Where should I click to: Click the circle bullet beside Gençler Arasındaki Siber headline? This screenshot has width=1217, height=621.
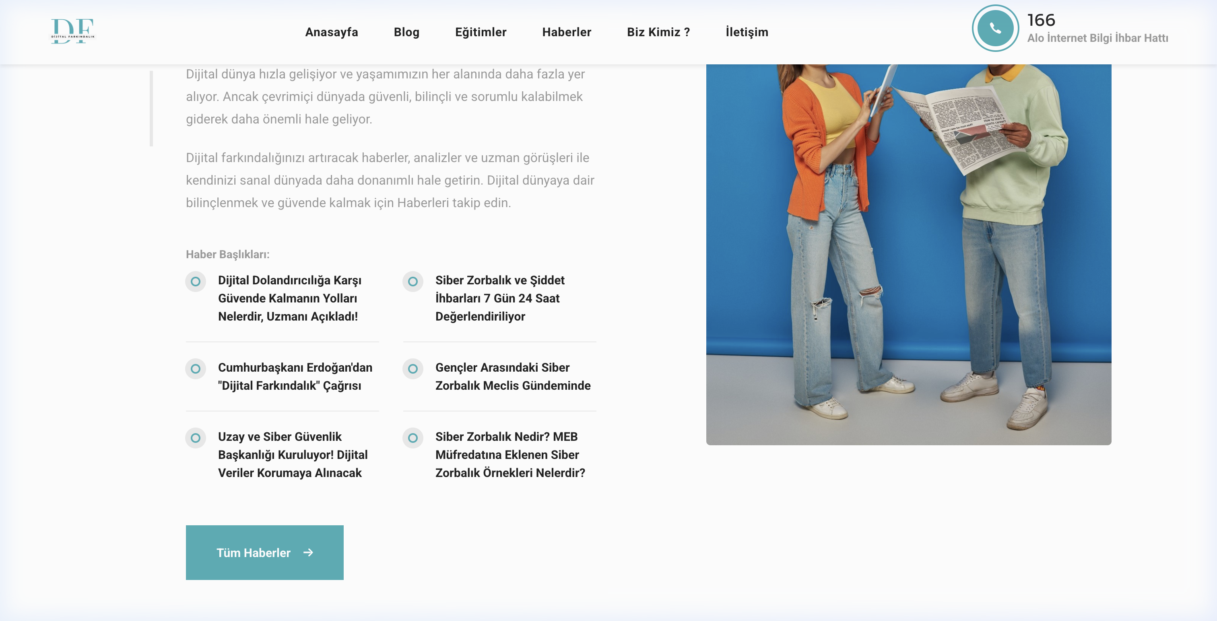pyautogui.click(x=413, y=369)
